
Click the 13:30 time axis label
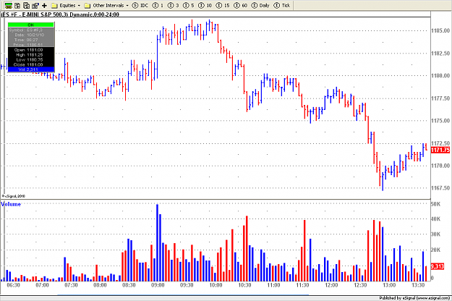[x=418, y=285]
